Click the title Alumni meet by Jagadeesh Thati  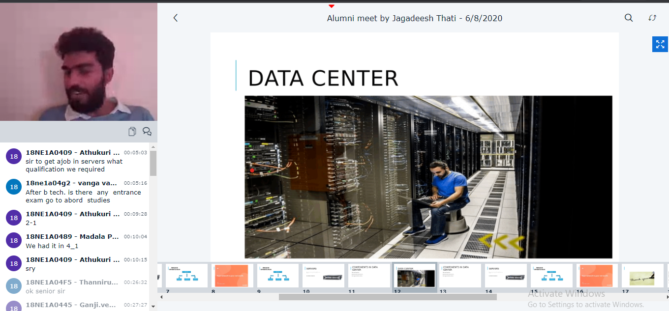[415, 18]
